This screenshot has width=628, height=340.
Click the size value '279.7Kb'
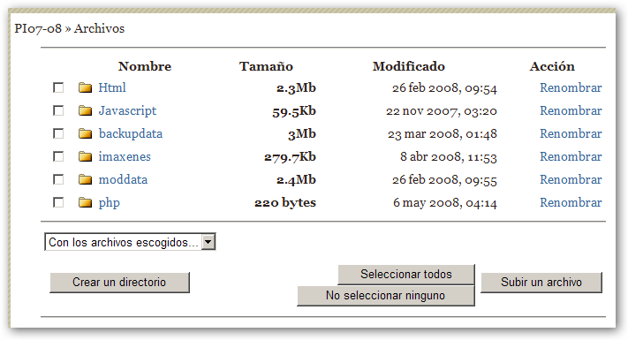click(x=291, y=157)
